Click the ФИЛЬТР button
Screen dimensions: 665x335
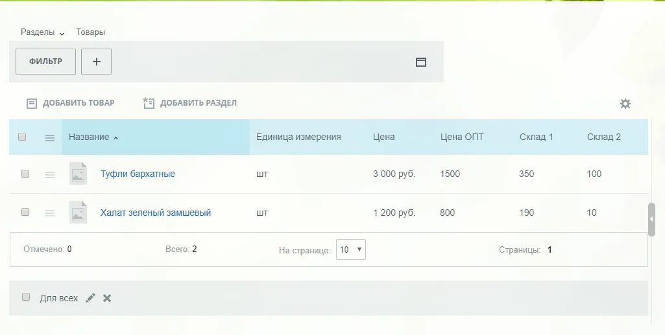click(46, 62)
